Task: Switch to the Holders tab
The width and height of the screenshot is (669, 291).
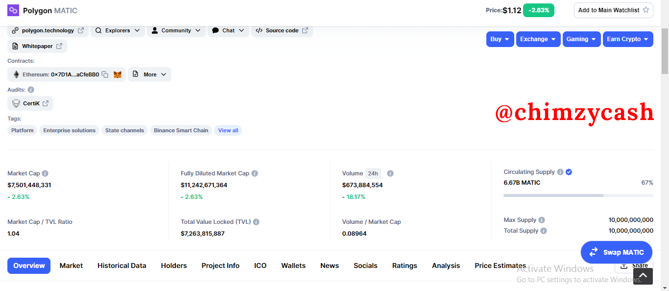Action: tap(174, 266)
